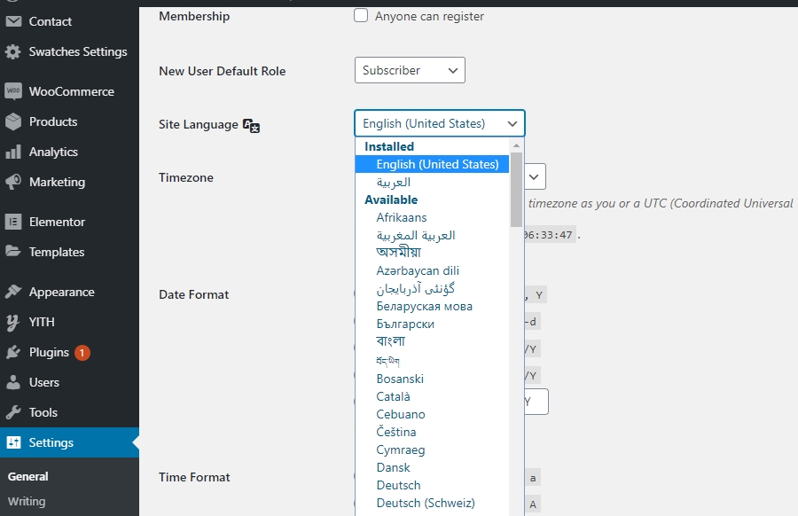The height and width of the screenshot is (516, 798).
Task: Choose Afrikaans in the language list
Action: point(401,217)
